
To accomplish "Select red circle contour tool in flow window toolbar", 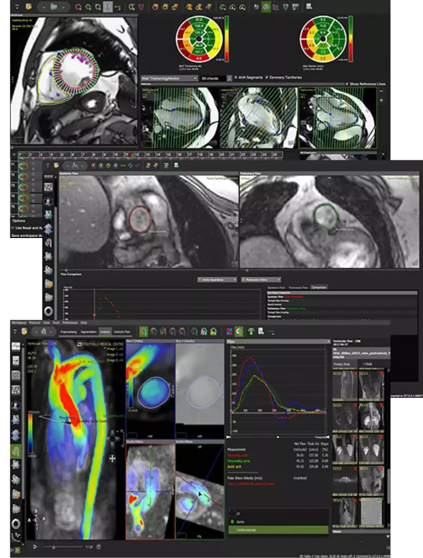I will [94, 165].
